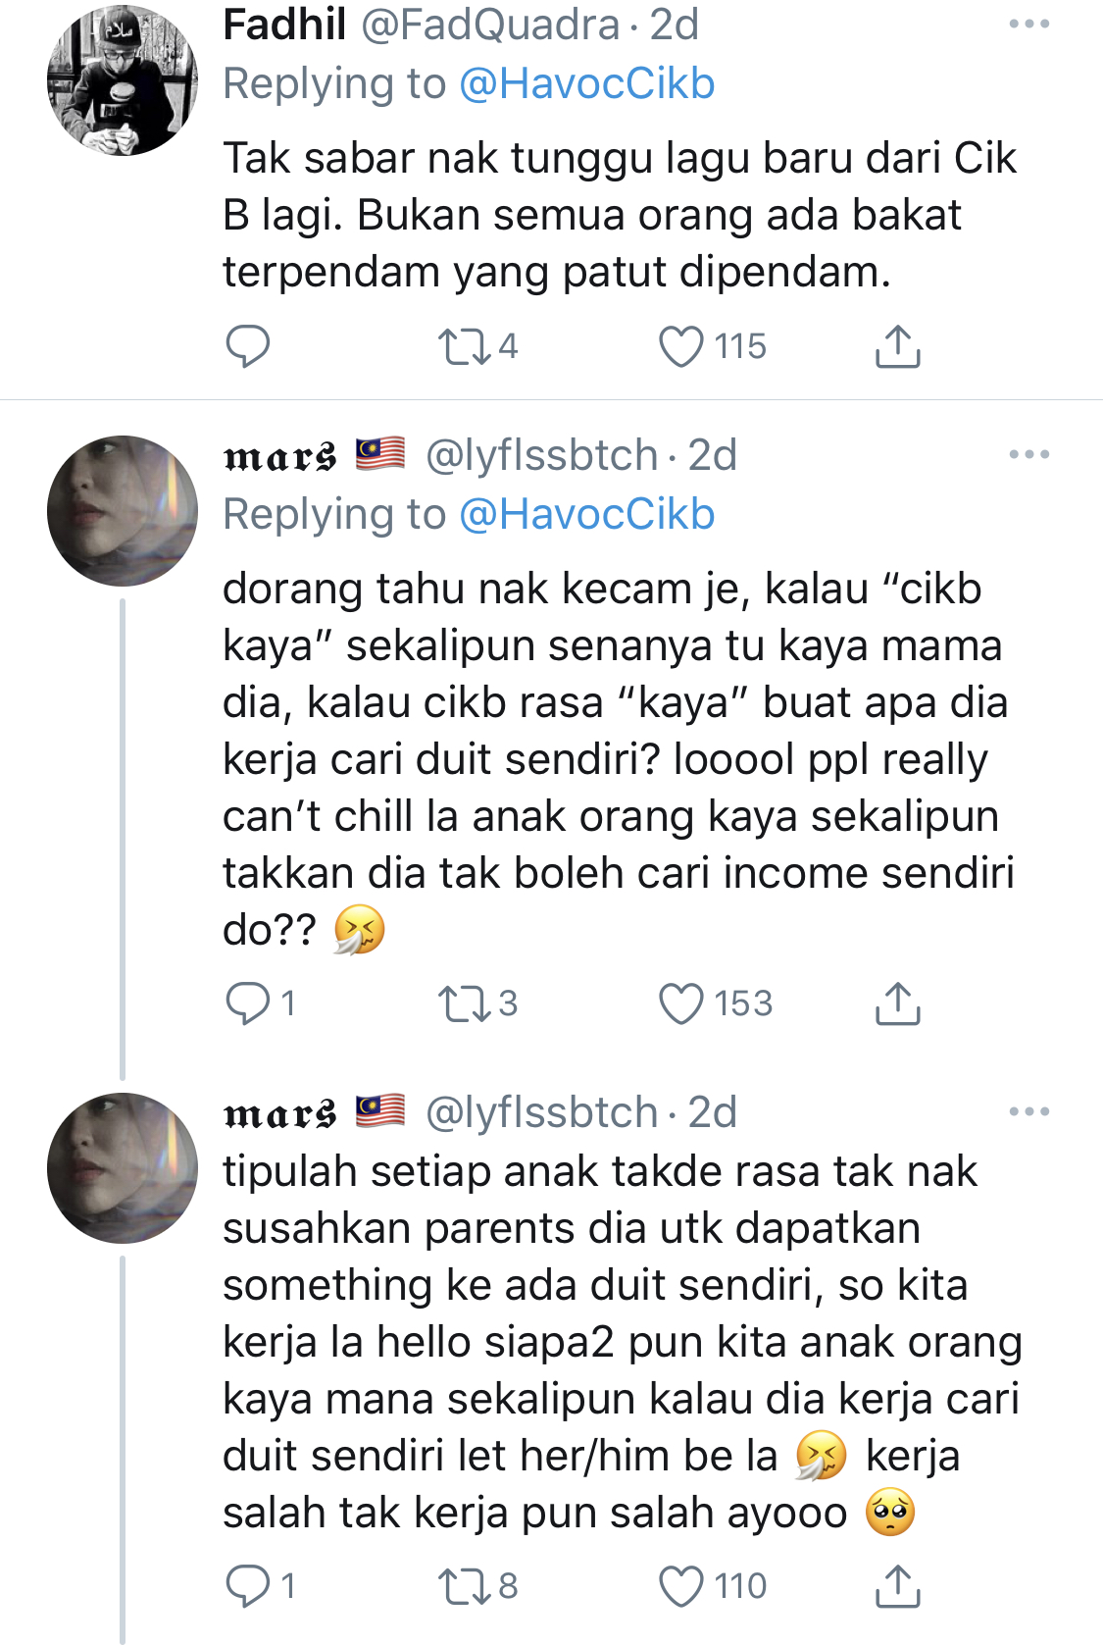The image size is (1103, 1645).
Task: Reply to mars's tweet starting "tipulah setiap anak"
Action: click(x=247, y=1586)
